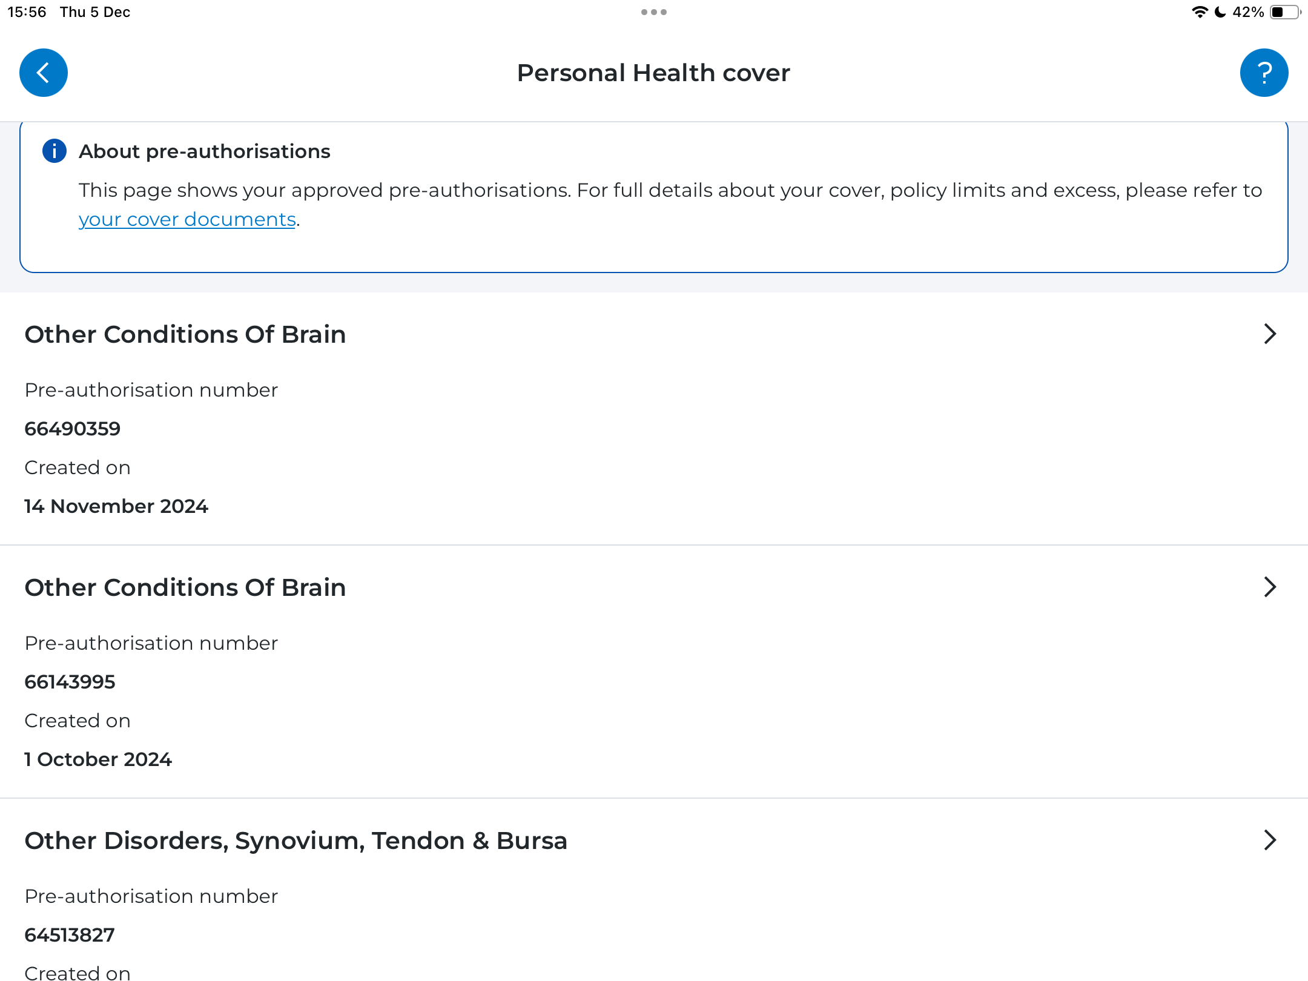This screenshot has width=1308, height=981.
Task: Tap the three-dot multitasking indicator
Action: click(654, 12)
